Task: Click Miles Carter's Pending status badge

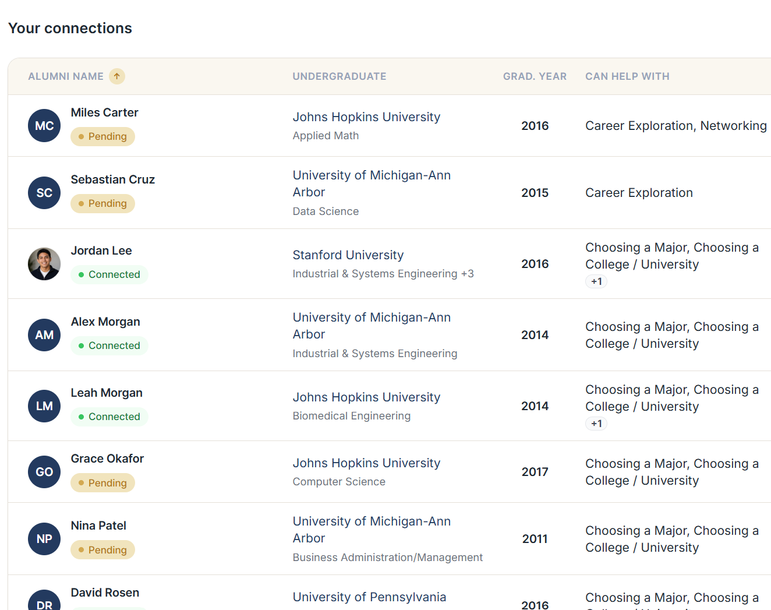Action: pos(102,136)
